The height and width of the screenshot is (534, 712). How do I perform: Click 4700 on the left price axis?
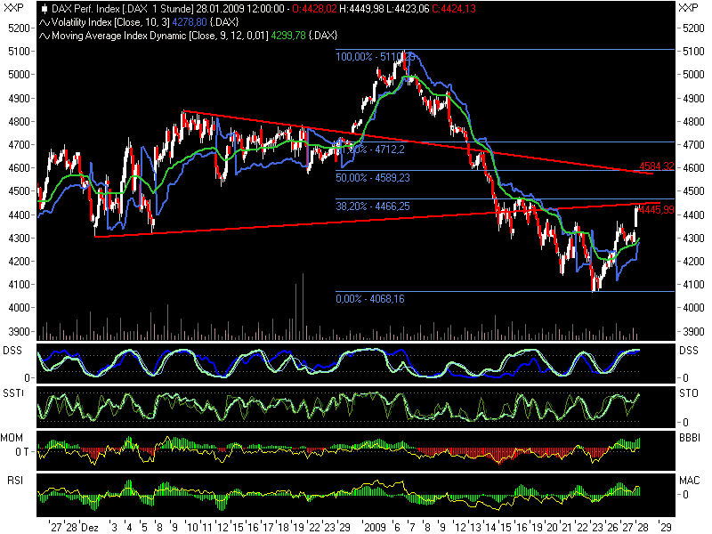tap(19, 145)
